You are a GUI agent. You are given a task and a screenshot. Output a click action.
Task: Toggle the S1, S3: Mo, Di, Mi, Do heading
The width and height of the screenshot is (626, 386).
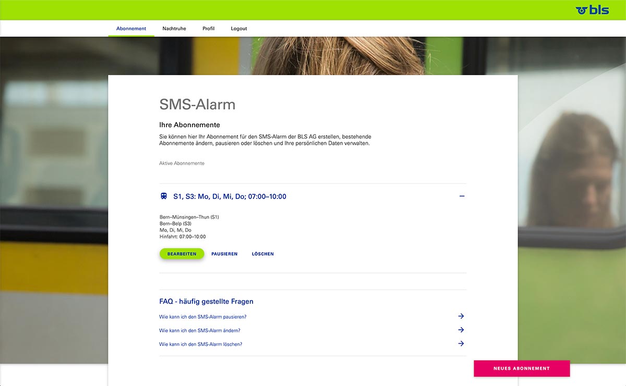tap(230, 196)
